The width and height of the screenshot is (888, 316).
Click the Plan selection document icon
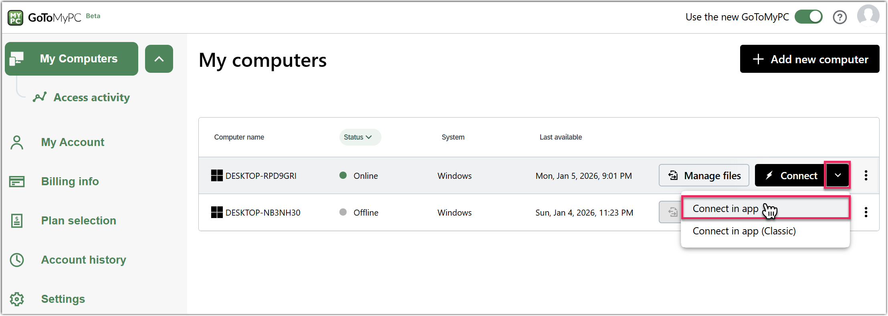pos(17,220)
